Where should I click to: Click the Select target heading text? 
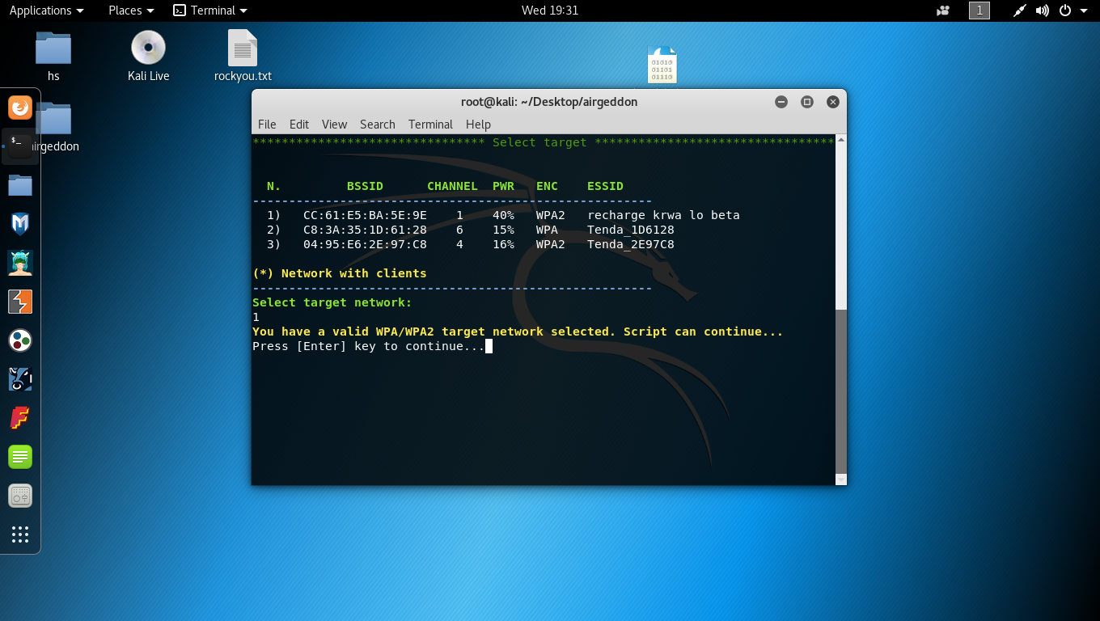[539, 142]
